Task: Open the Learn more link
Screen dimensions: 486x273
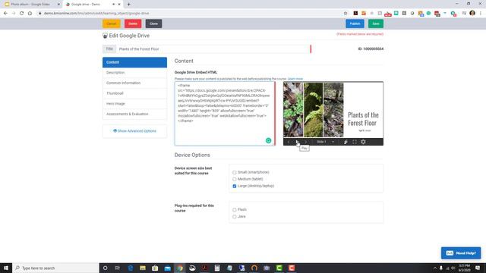Action: point(295,79)
